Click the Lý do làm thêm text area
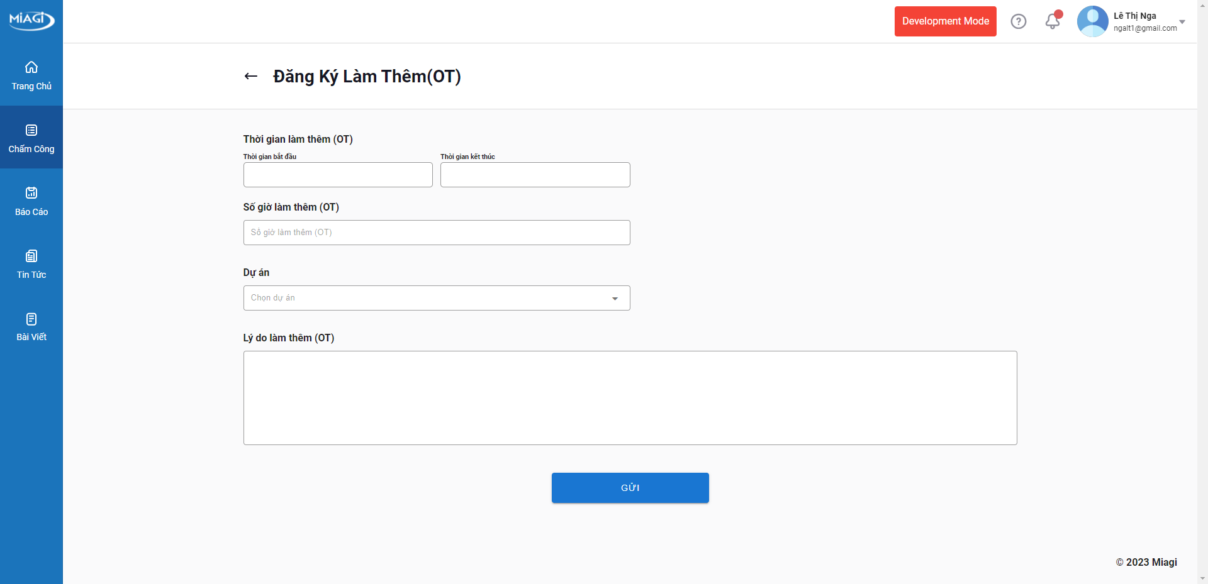Viewport: 1208px width, 584px height. click(x=630, y=398)
